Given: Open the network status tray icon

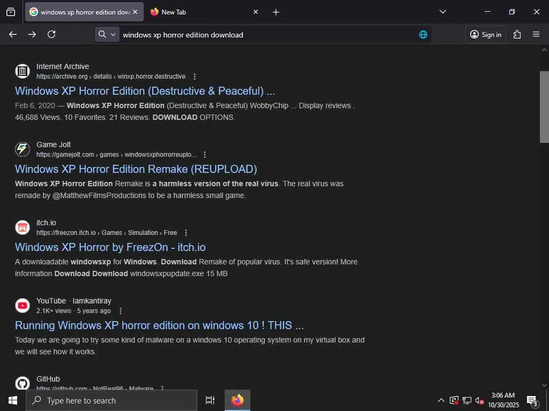Looking at the screenshot, I should coord(467,400).
